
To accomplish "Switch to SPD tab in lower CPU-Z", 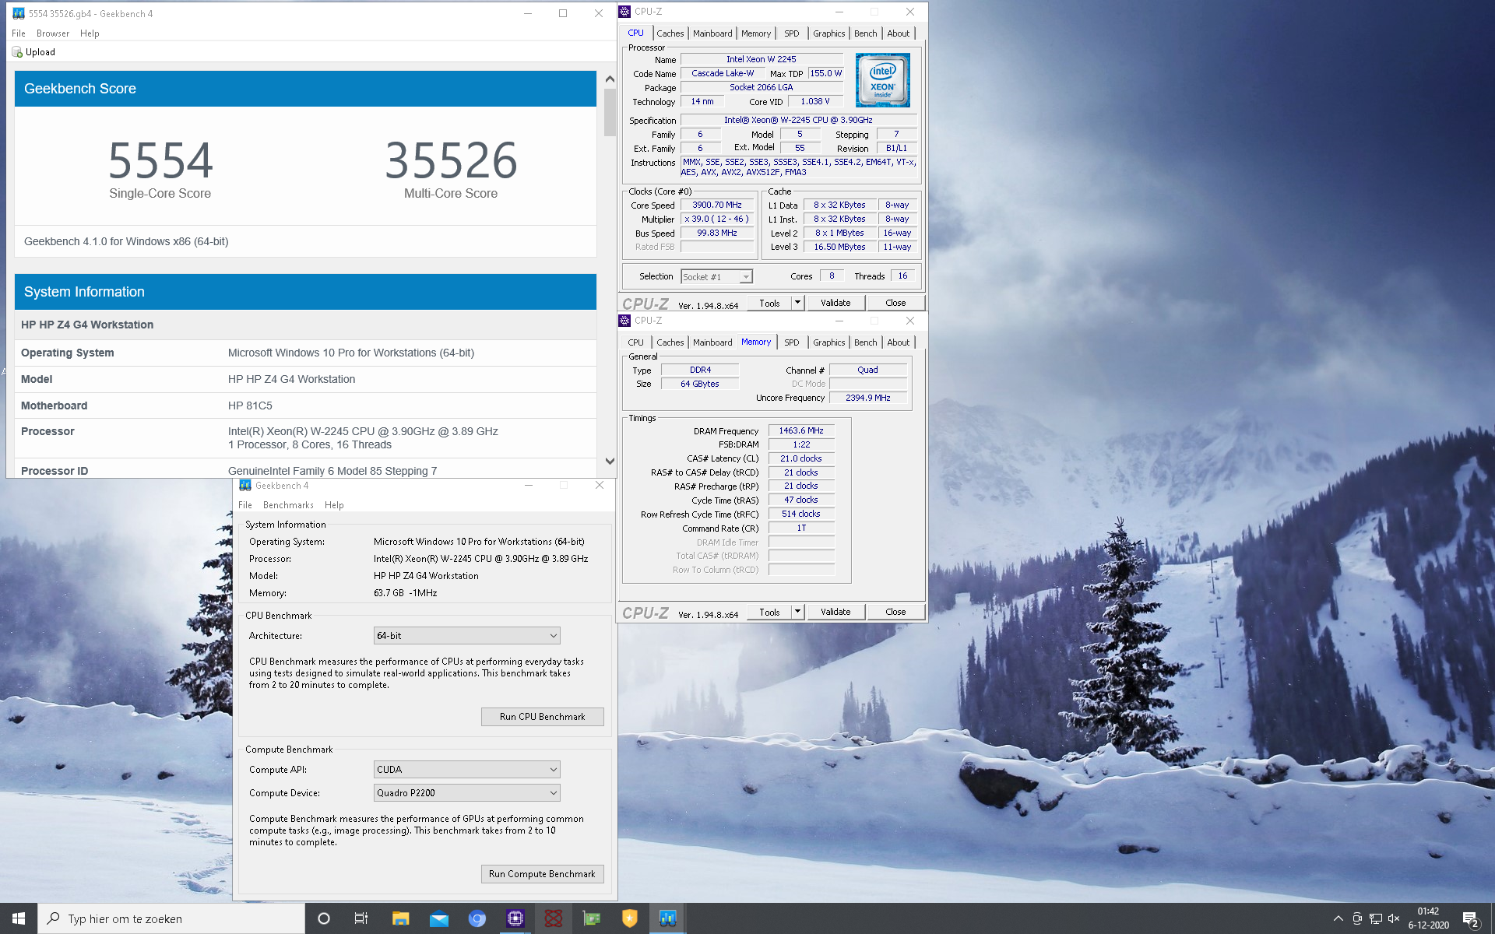I will click(x=792, y=342).
